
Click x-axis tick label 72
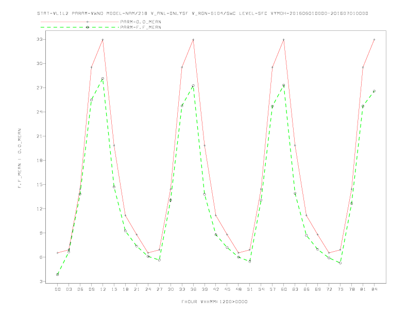tap(329, 289)
